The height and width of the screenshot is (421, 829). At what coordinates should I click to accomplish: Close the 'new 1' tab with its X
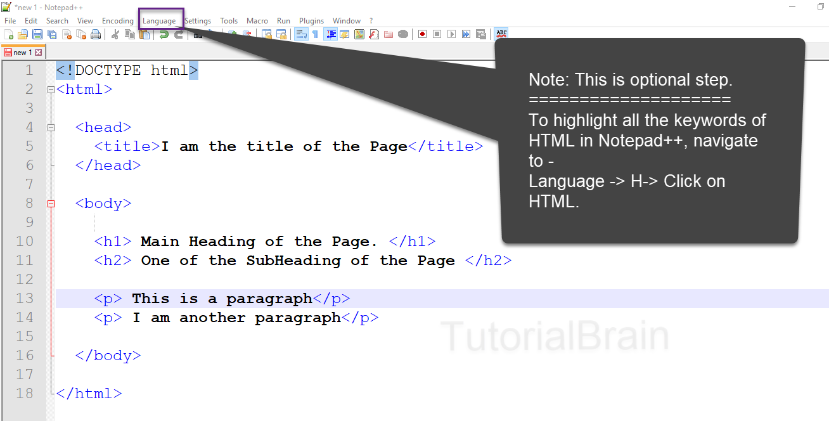[x=38, y=53]
